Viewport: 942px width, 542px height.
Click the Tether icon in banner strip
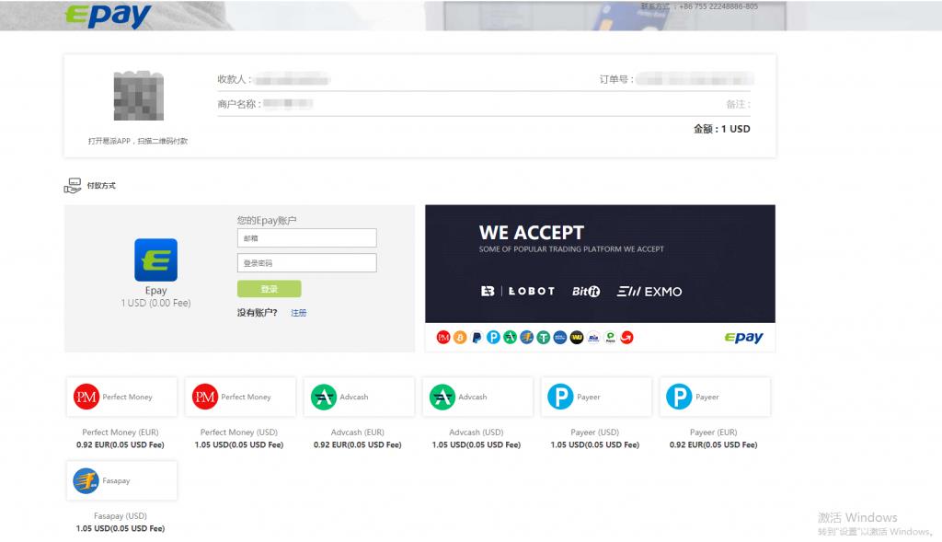click(x=544, y=338)
